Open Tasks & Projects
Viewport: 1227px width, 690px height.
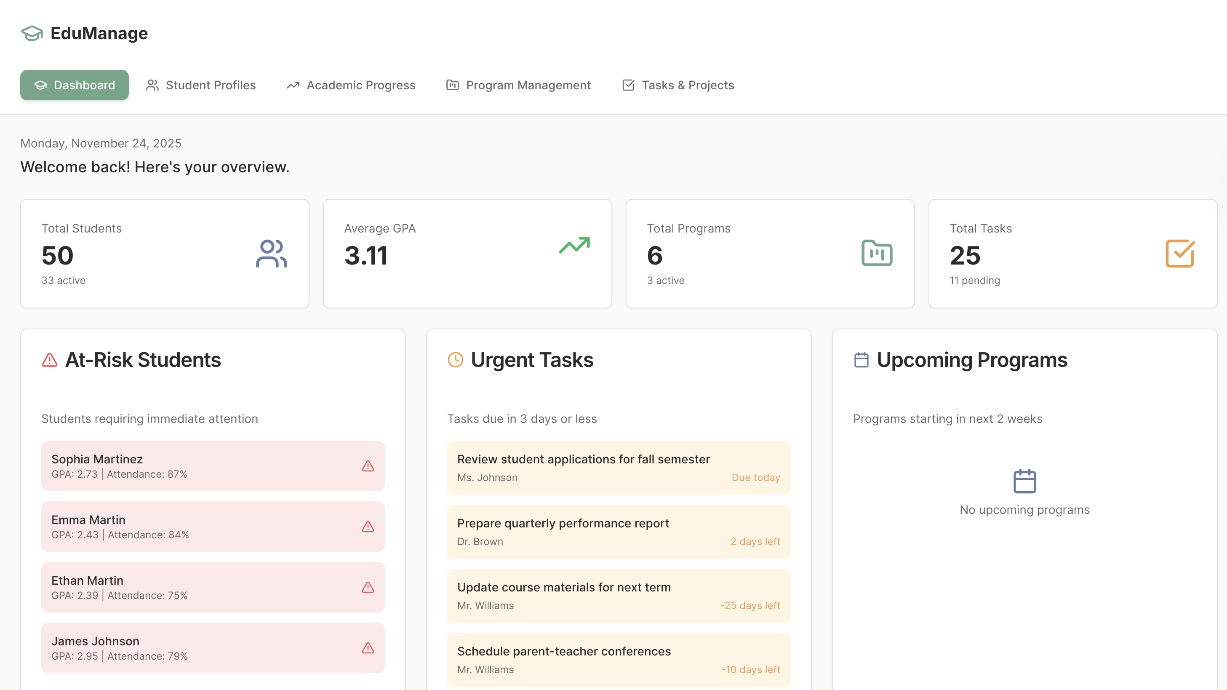(678, 85)
